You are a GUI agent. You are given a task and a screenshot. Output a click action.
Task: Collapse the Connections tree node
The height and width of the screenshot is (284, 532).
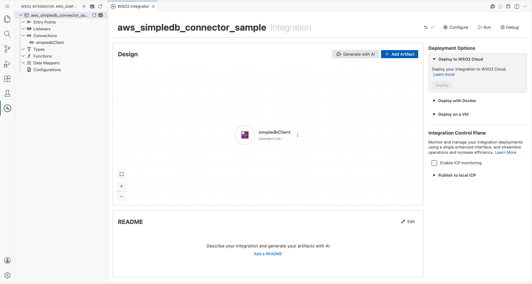(x=23, y=36)
